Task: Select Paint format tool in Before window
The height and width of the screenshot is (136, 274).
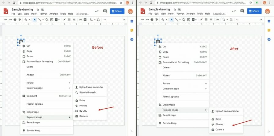Action: pos(20,20)
